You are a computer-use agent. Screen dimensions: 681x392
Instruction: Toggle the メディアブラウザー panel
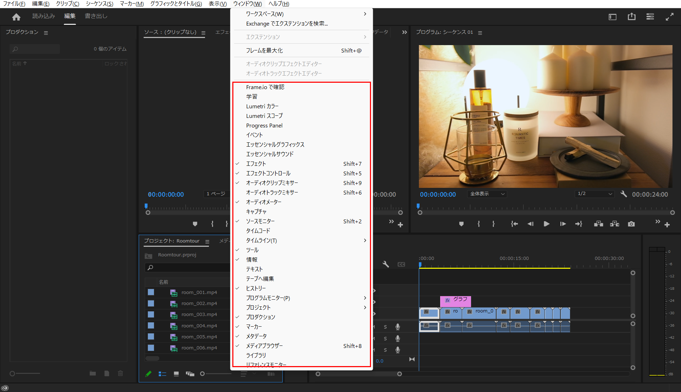(x=301, y=346)
